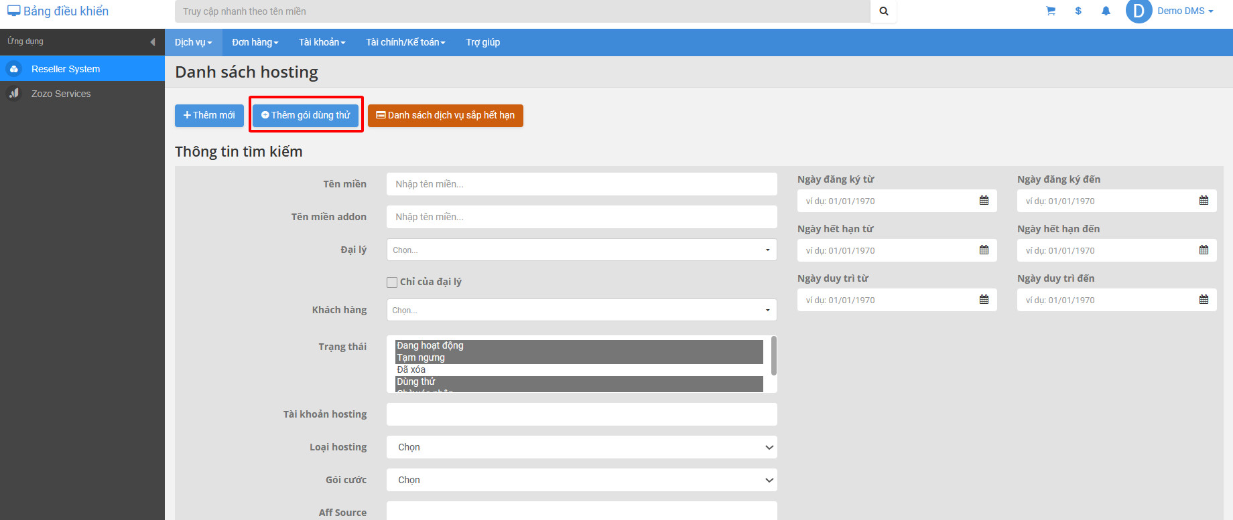Image resolution: width=1233 pixels, height=520 pixels.
Task: Click the Demo DMS avatar icon
Action: point(1139,11)
